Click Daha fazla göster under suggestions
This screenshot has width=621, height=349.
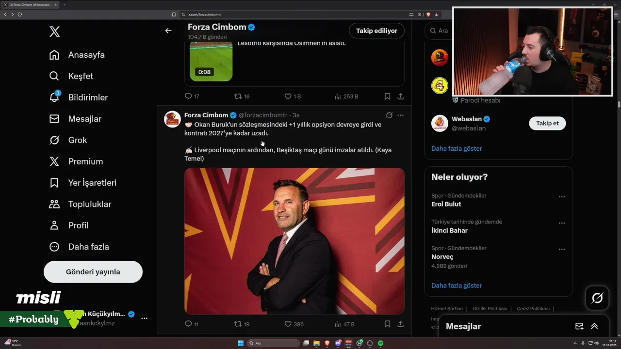coord(457,149)
